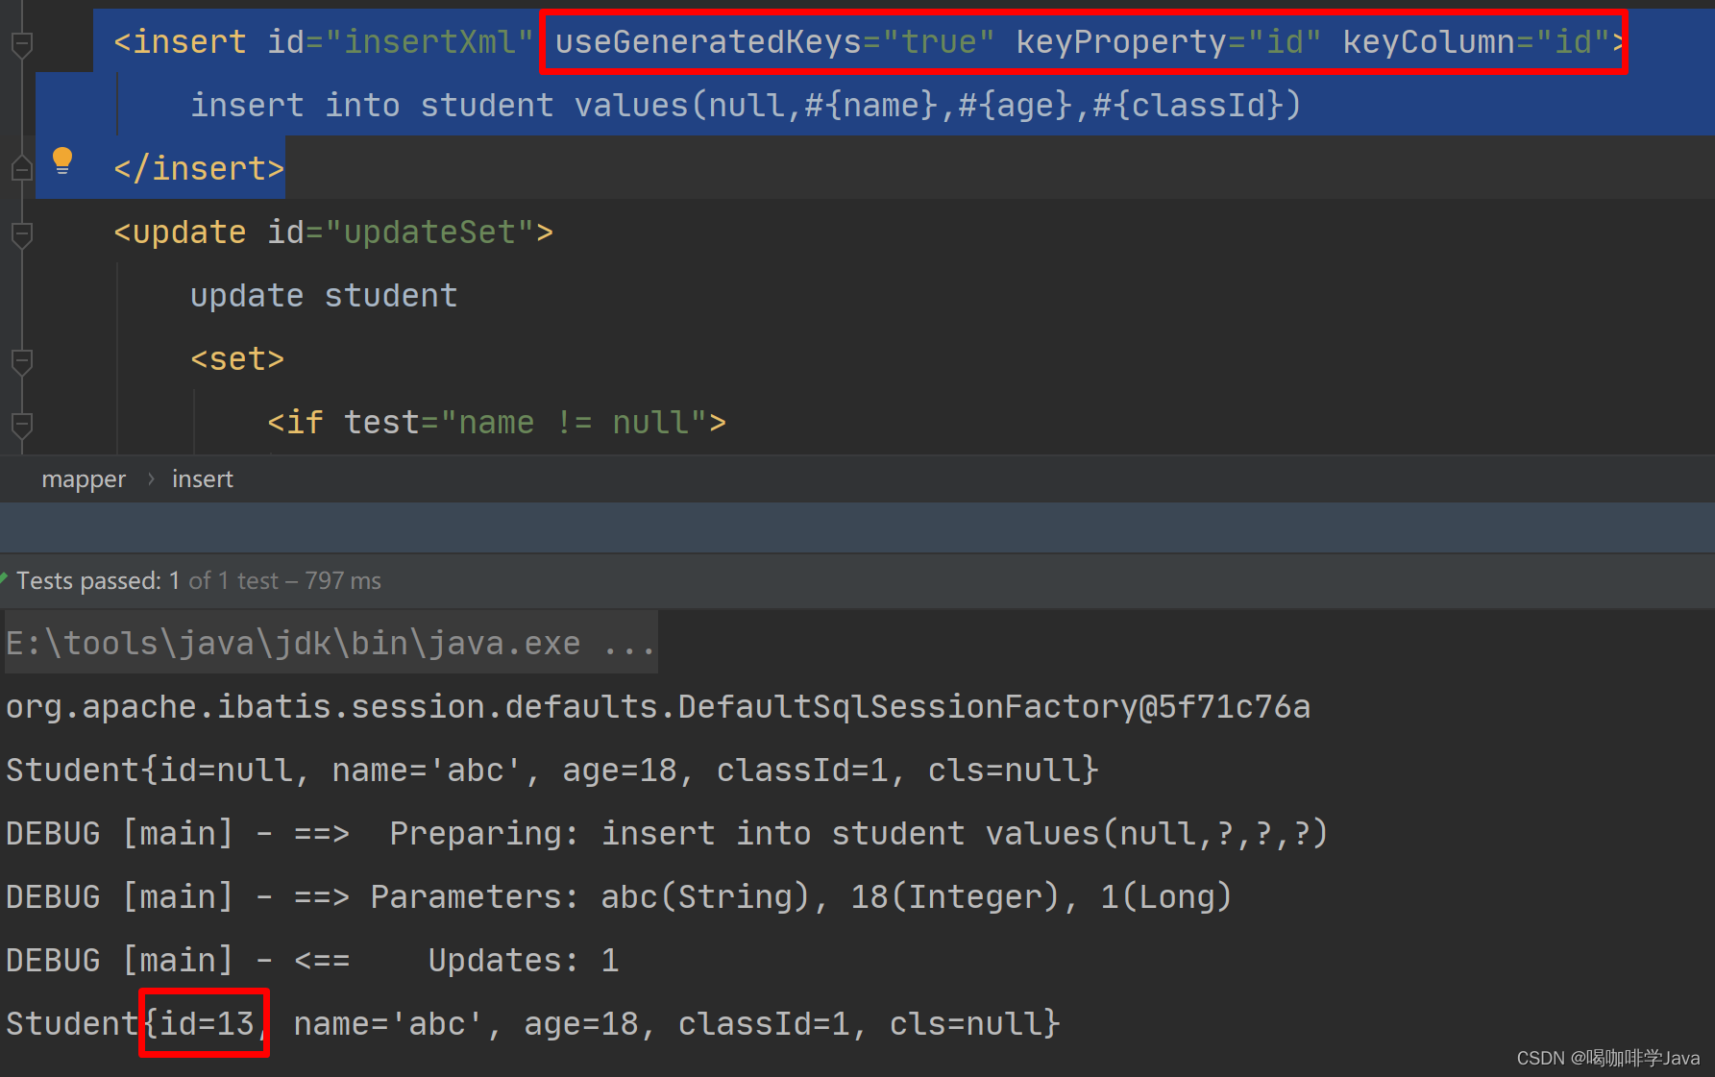Viewport: 1715px width, 1077px height.
Task: Click the updateSet id value
Action: click(429, 233)
